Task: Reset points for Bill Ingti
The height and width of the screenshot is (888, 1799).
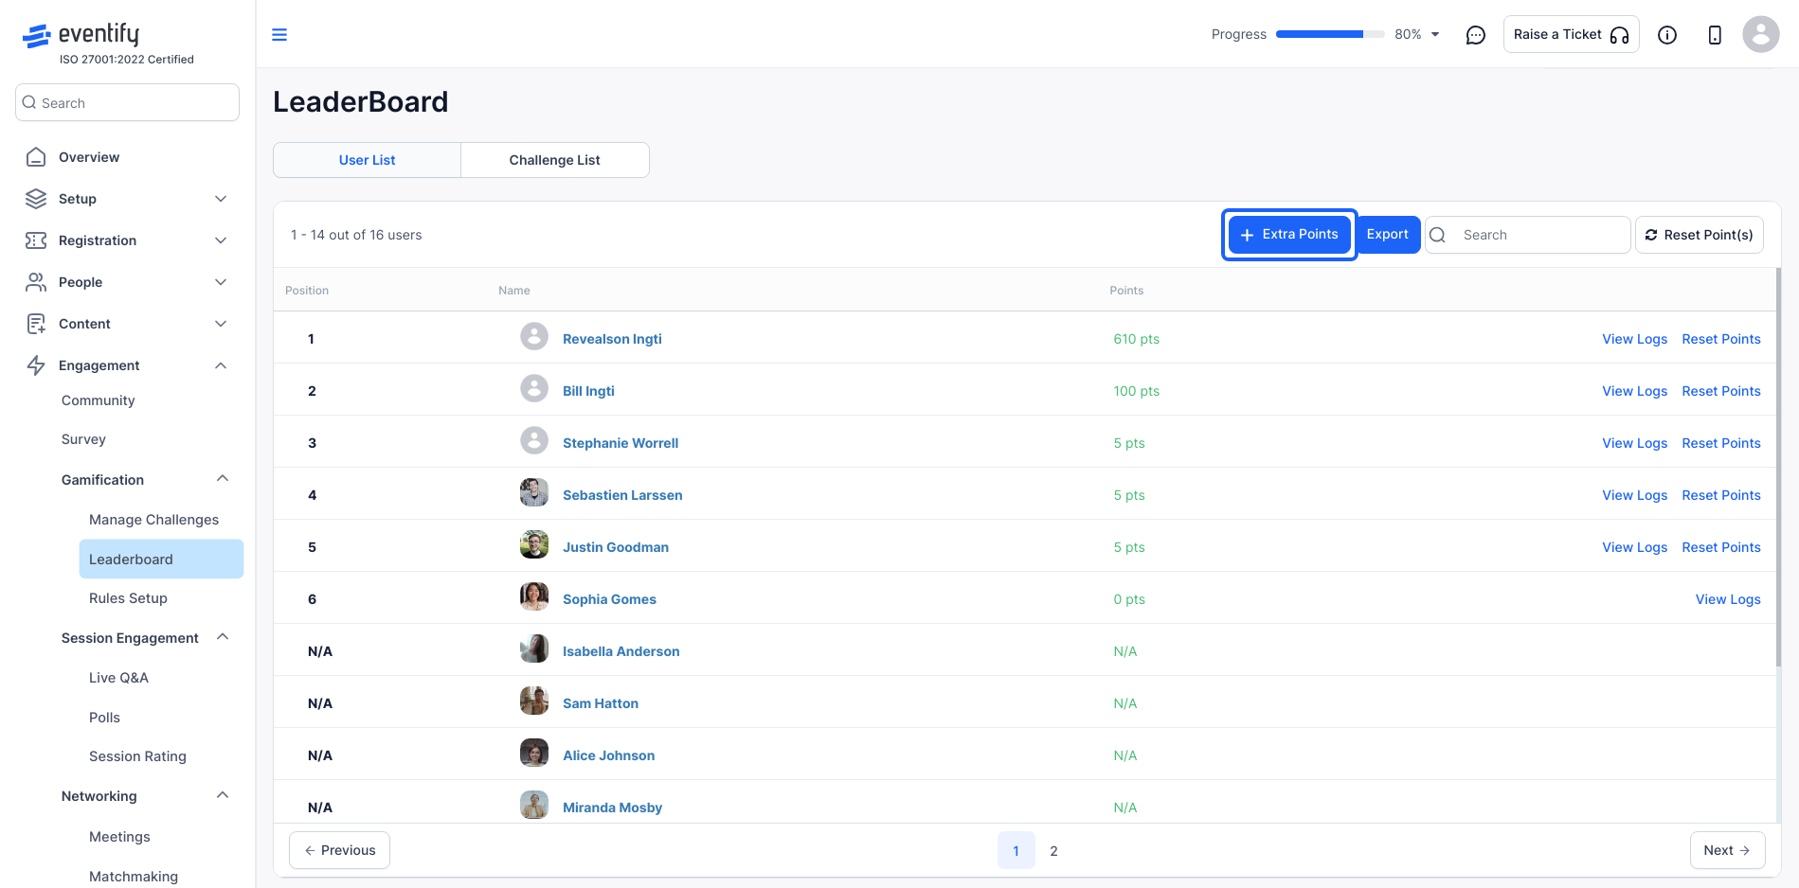Action: tap(1720, 391)
